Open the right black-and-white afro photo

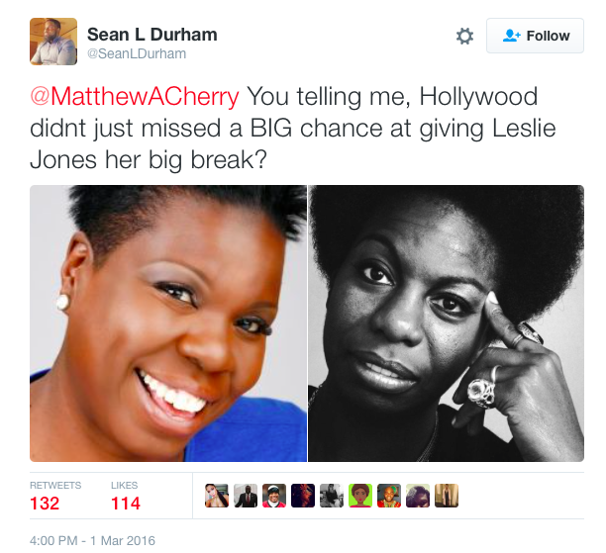coord(446,323)
